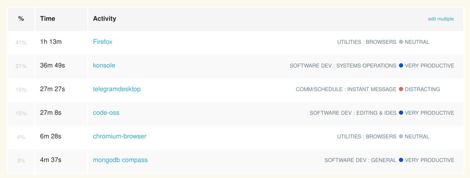Select the SOFTWARE DEV : SYSTEMS OPERATIONS category
The image size is (470, 178).
(343, 66)
